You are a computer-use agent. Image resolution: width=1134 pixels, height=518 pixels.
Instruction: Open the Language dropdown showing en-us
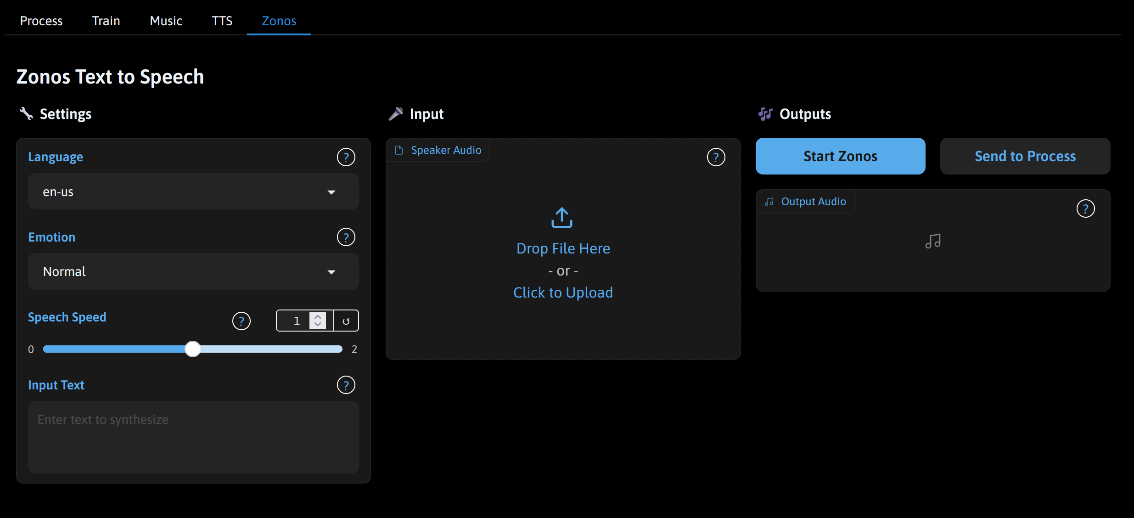click(x=193, y=192)
